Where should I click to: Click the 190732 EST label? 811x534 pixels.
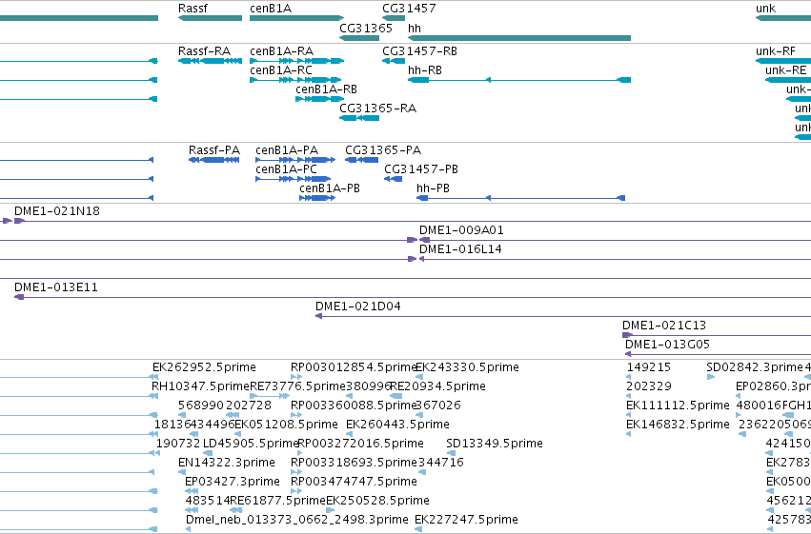pyautogui.click(x=178, y=444)
